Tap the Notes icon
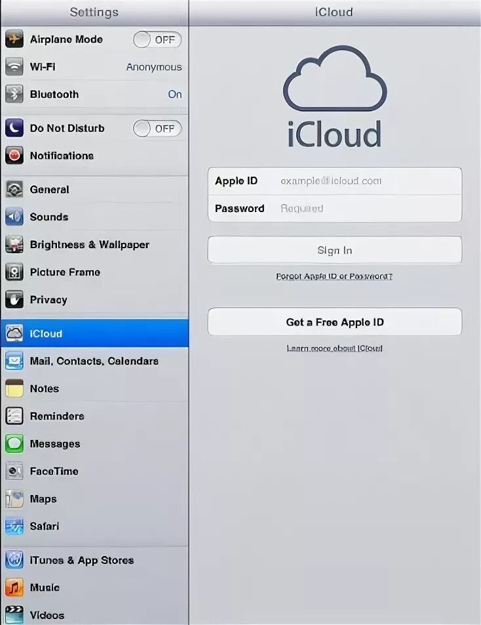The width and height of the screenshot is (481, 625). click(x=14, y=388)
